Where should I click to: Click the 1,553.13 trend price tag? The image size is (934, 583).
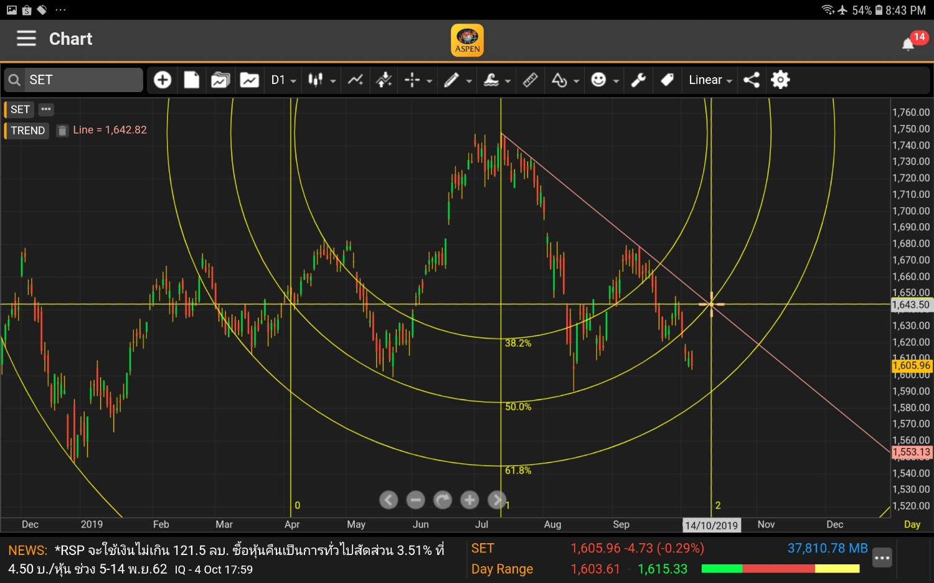911,452
